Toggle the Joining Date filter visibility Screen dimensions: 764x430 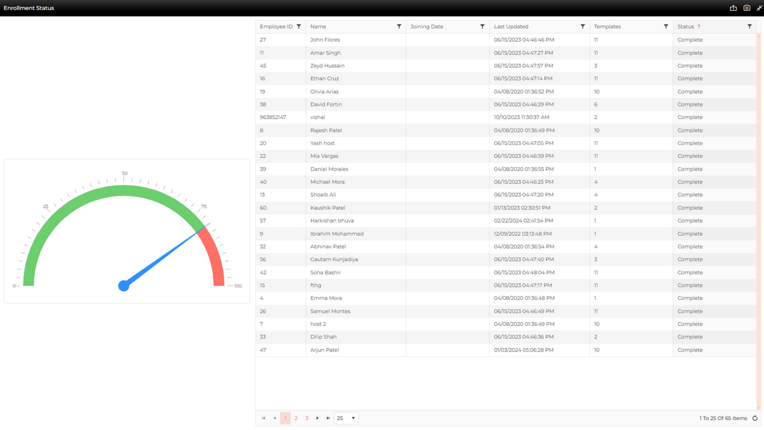click(x=481, y=26)
